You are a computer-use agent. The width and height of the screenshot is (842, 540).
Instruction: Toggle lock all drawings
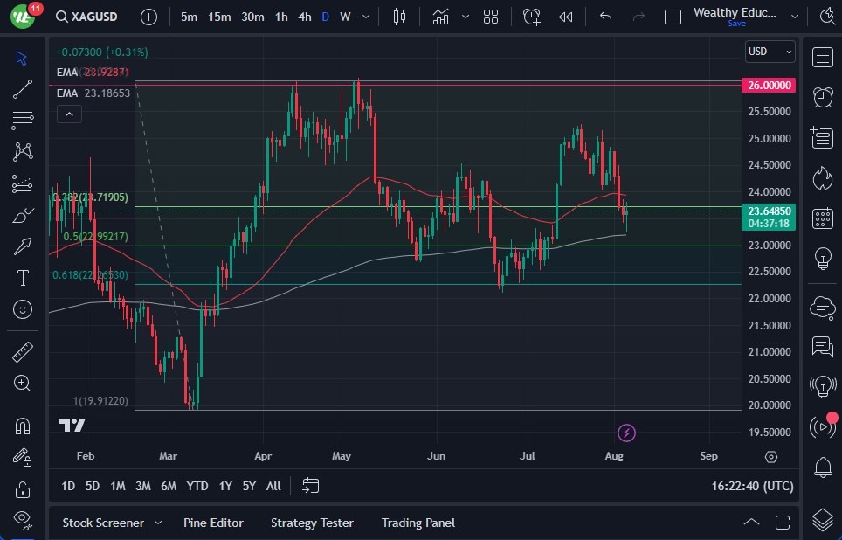pyautogui.click(x=23, y=488)
